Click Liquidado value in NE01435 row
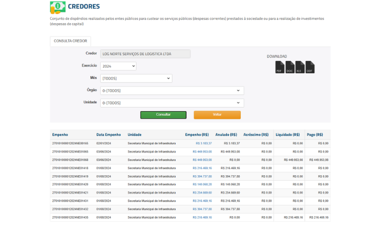The width and height of the screenshot is (387, 225). [293, 217]
